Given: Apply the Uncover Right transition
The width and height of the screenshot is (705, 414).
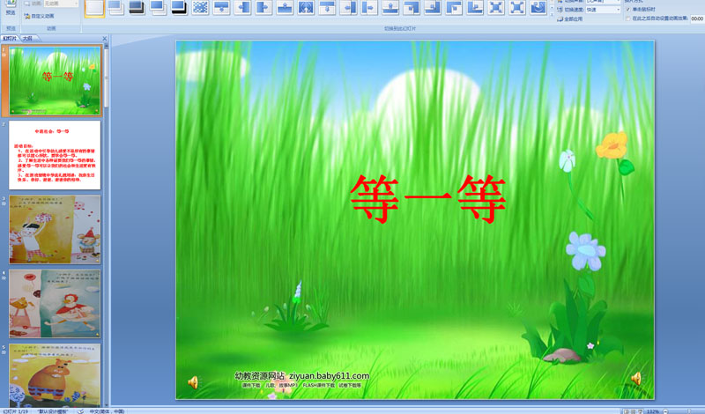Looking at the screenshot, I should coord(369,8).
